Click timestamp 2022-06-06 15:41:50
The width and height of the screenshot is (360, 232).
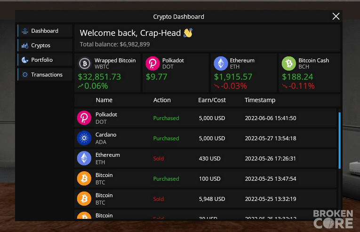tap(271, 118)
